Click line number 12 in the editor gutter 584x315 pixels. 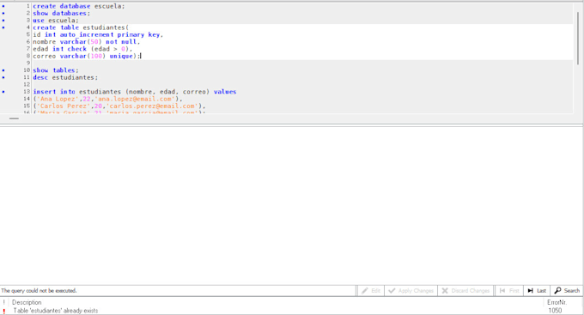pyautogui.click(x=27, y=84)
